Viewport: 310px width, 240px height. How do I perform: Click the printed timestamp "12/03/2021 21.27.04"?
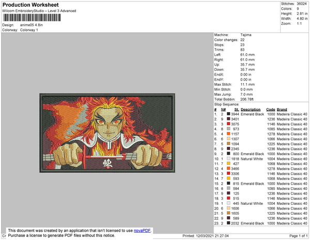point(212,236)
